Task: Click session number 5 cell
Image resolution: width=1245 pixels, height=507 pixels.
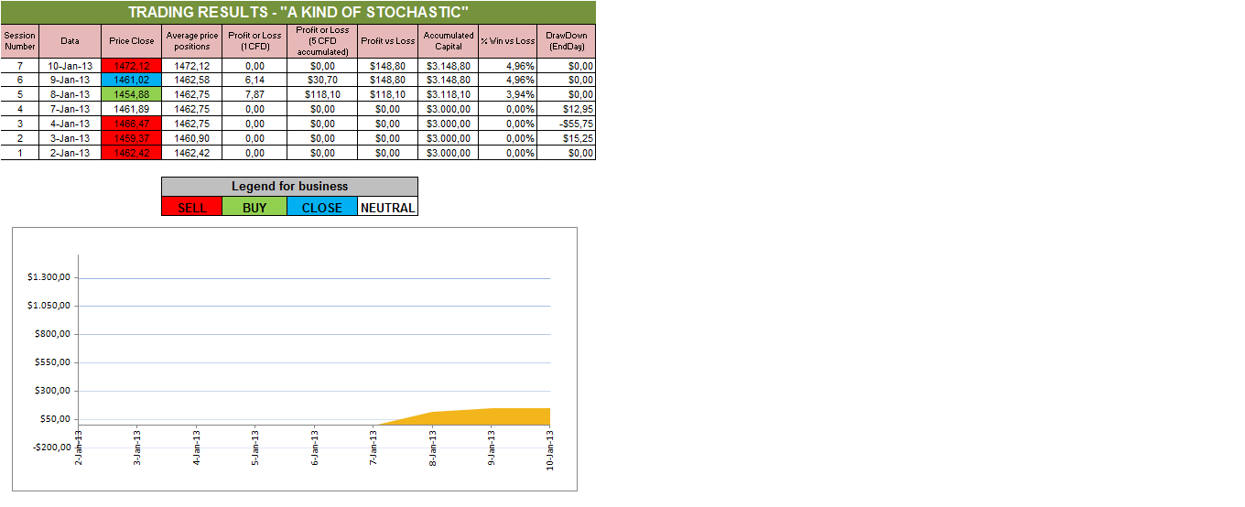Action: coord(20,94)
